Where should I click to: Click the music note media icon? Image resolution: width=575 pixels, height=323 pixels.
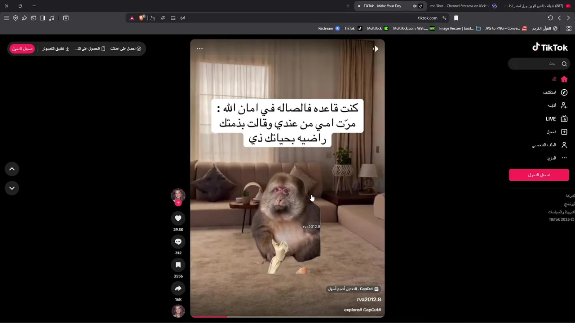(52, 18)
